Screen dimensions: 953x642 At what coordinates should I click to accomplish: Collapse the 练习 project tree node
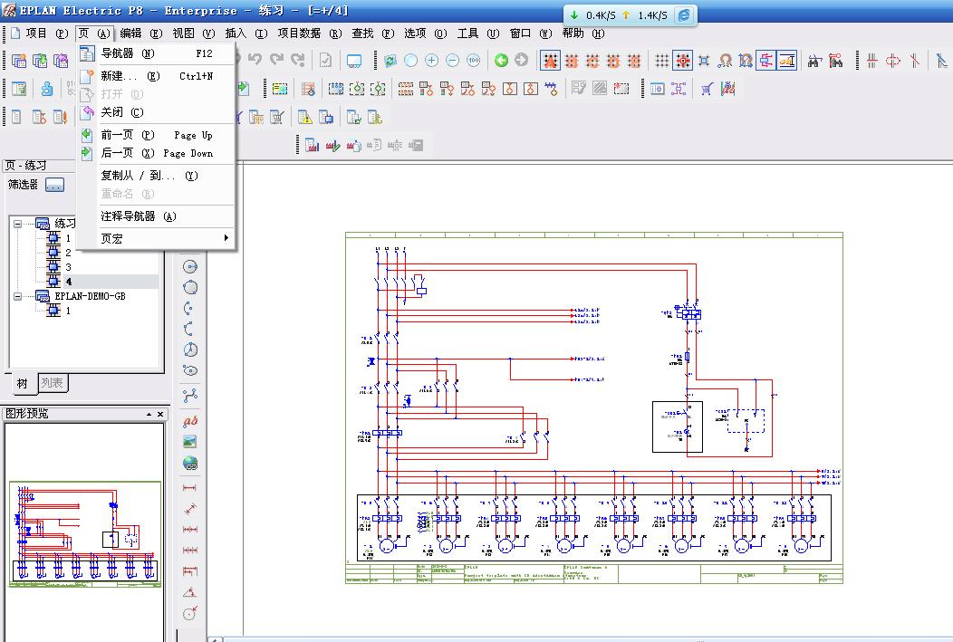tap(18, 224)
